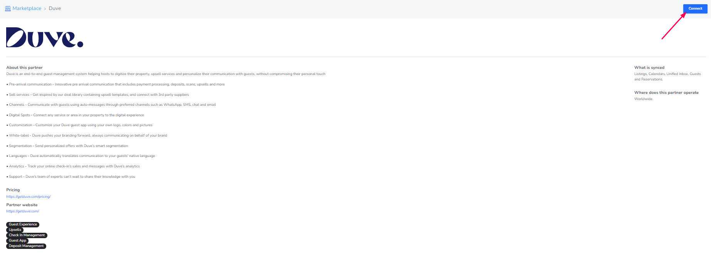Click the Duve end-to-end description sentence
The height and width of the screenshot is (262, 711).
(166, 74)
